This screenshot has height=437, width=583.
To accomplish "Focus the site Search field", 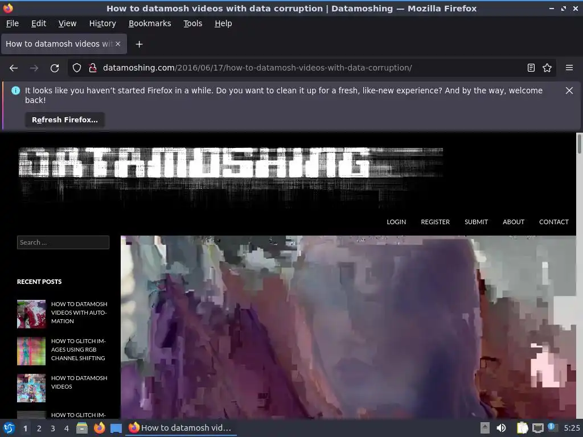I will click(x=63, y=242).
